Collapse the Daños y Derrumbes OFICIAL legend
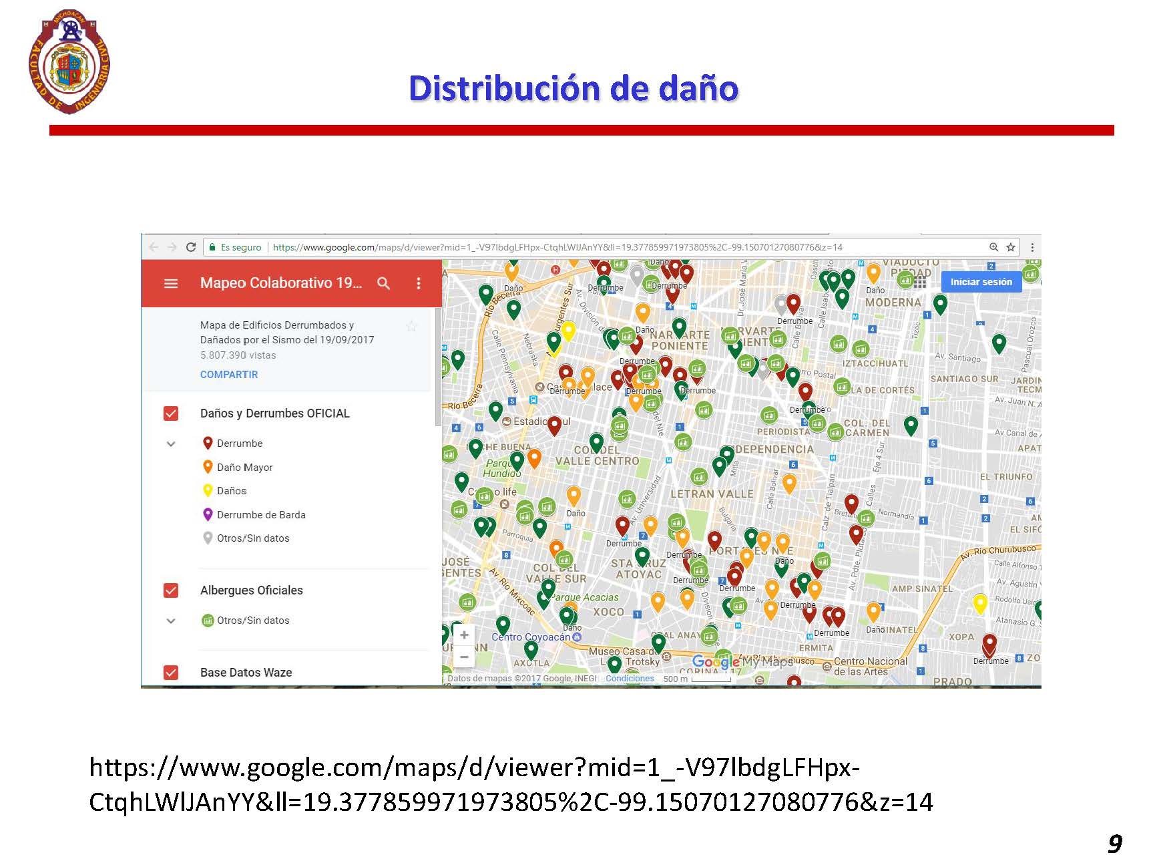 [x=171, y=444]
